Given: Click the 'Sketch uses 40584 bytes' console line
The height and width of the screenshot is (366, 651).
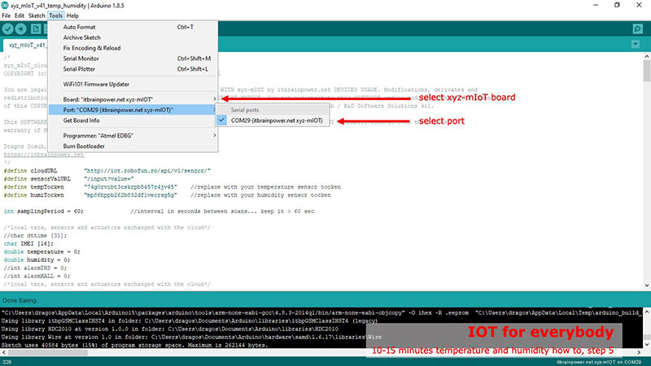Looking at the screenshot, I should (x=134, y=345).
